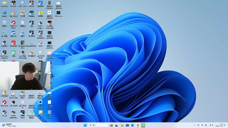Viewport: 228px width, 128px height.
Task: Open Microsoft Edge from the taskbar
Action: (133, 125)
